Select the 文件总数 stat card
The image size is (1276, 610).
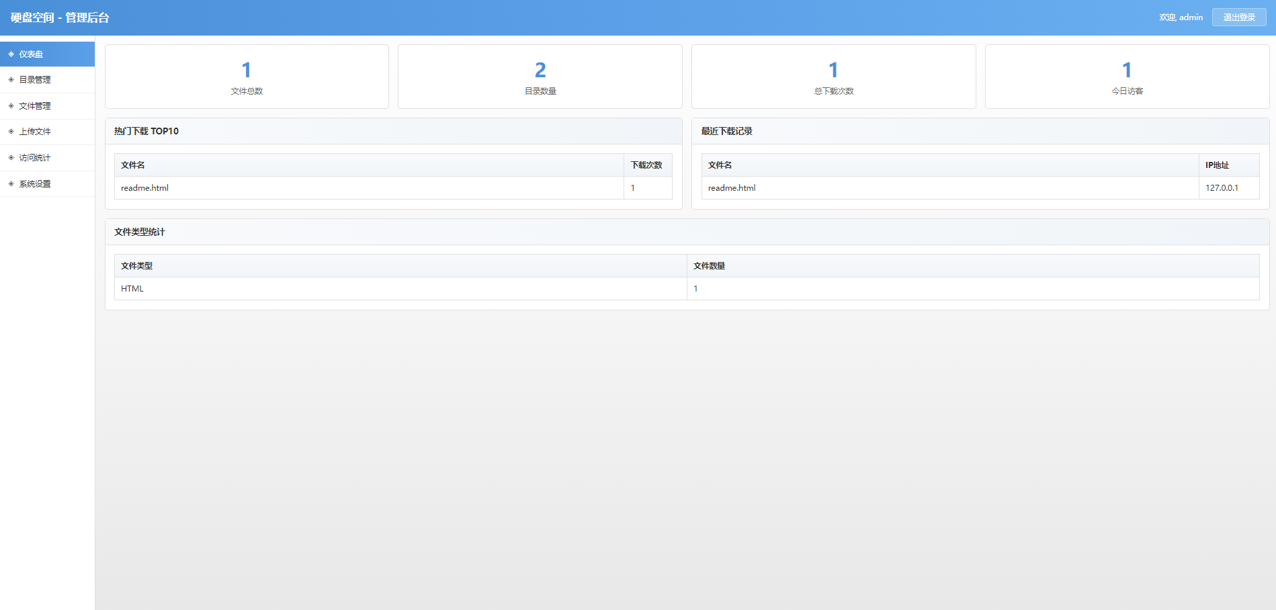click(247, 77)
